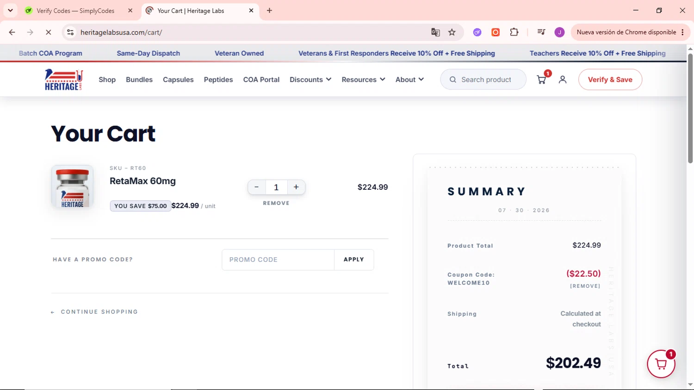Click the Search product field
The image size is (694, 390).
tap(483, 80)
